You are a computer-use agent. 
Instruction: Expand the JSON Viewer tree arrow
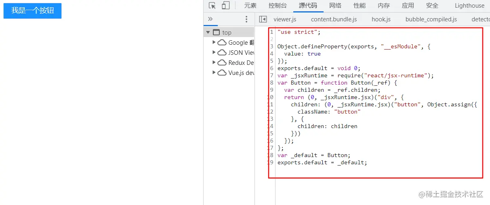(x=214, y=52)
